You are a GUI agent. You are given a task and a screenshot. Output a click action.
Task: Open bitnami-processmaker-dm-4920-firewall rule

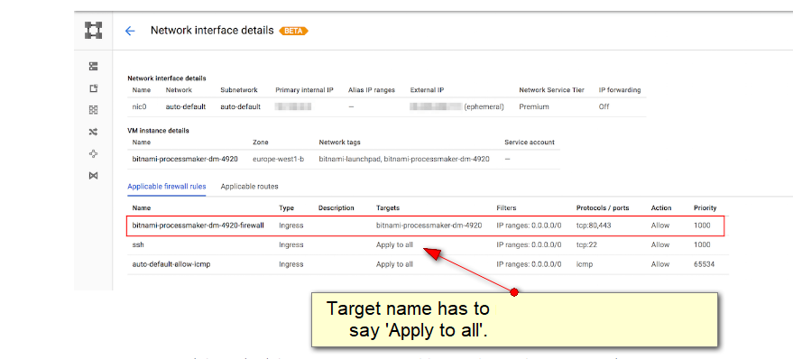click(x=198, y=226)
